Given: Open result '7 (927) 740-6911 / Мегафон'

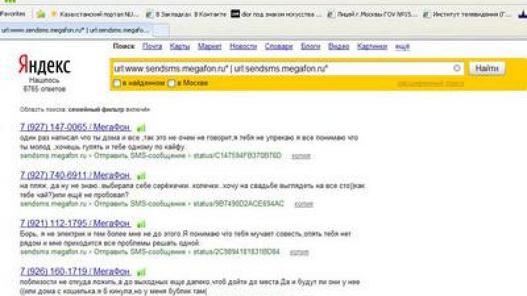Looking at the screenshot, I should [76, 176].
